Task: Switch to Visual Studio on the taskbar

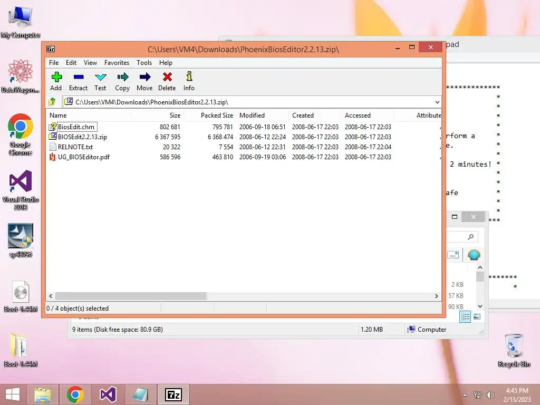Action: tap(108, 394)
